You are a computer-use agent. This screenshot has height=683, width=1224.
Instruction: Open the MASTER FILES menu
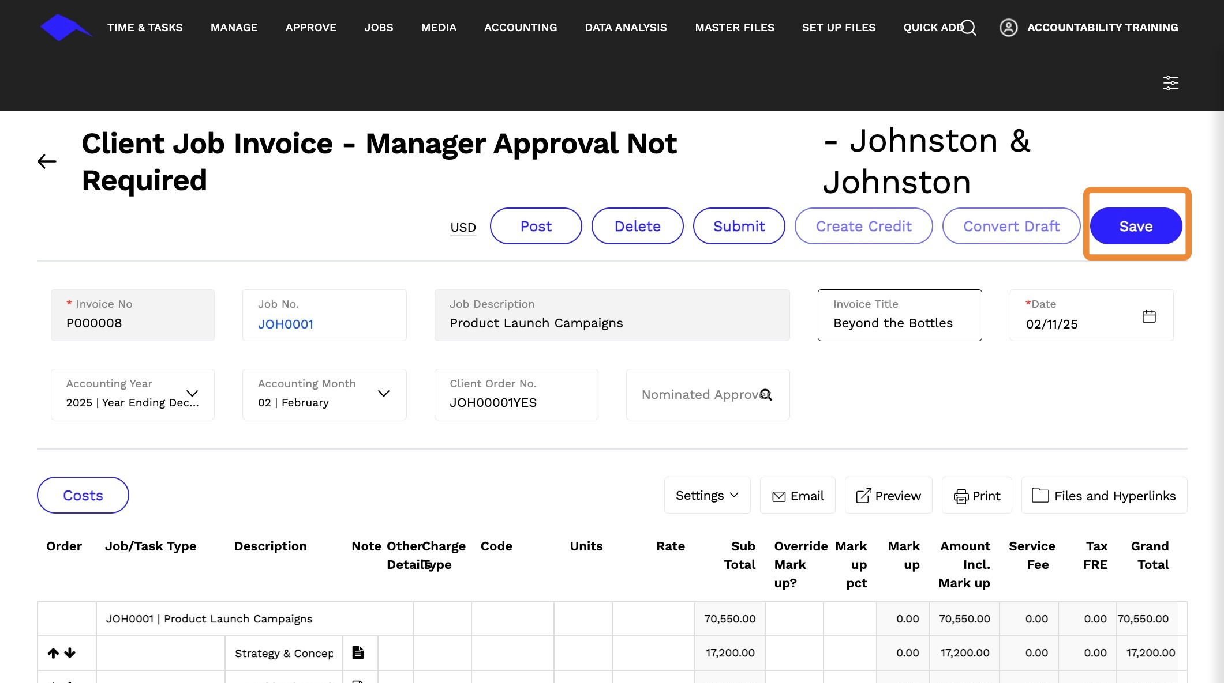(734, 28)
